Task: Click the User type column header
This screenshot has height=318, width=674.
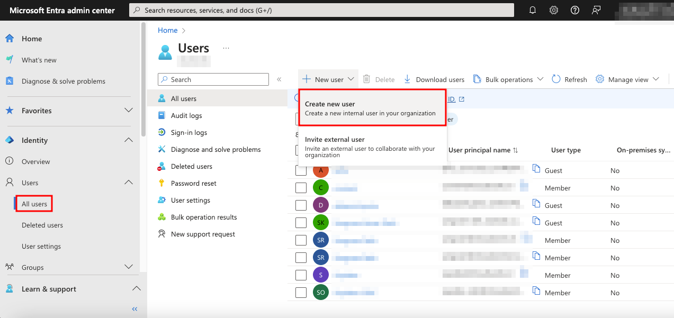Action: coord(566,150)
